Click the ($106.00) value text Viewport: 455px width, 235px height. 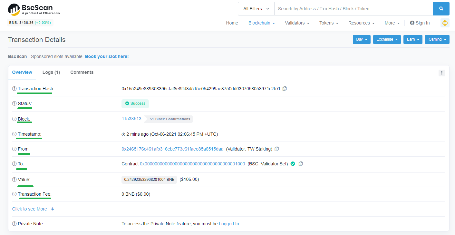click(189, 179)
